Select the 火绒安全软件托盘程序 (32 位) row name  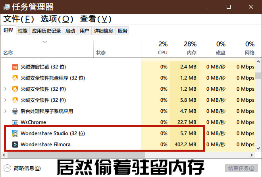pyautogui.click(x=53, y=78)
